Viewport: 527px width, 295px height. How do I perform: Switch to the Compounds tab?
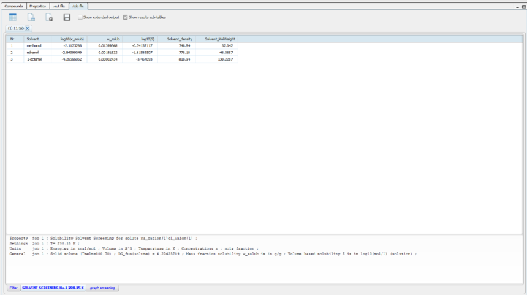(x=13, y=6)
